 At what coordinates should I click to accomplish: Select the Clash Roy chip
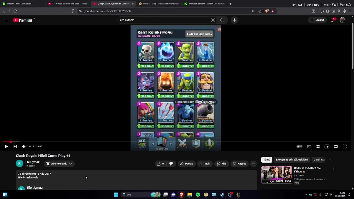tap(319, 159)
